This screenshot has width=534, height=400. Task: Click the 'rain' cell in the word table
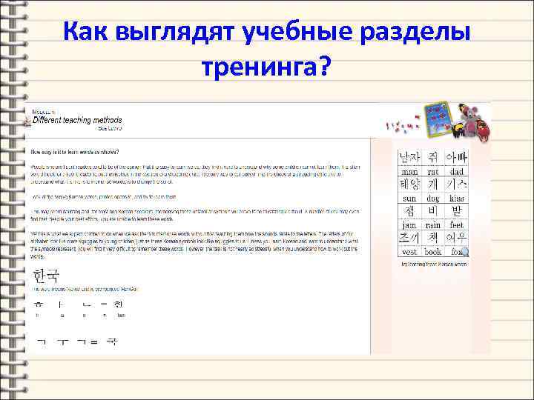(x=433, y=225)
